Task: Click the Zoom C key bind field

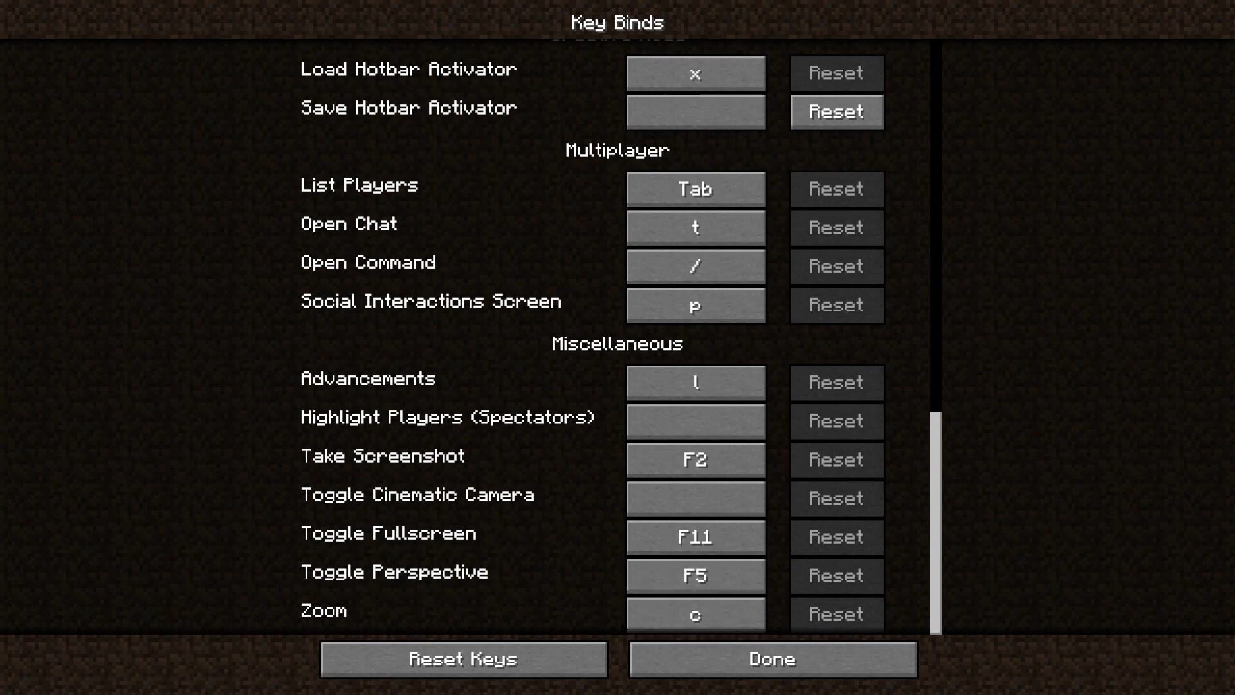Action: [x=695, y=615]
